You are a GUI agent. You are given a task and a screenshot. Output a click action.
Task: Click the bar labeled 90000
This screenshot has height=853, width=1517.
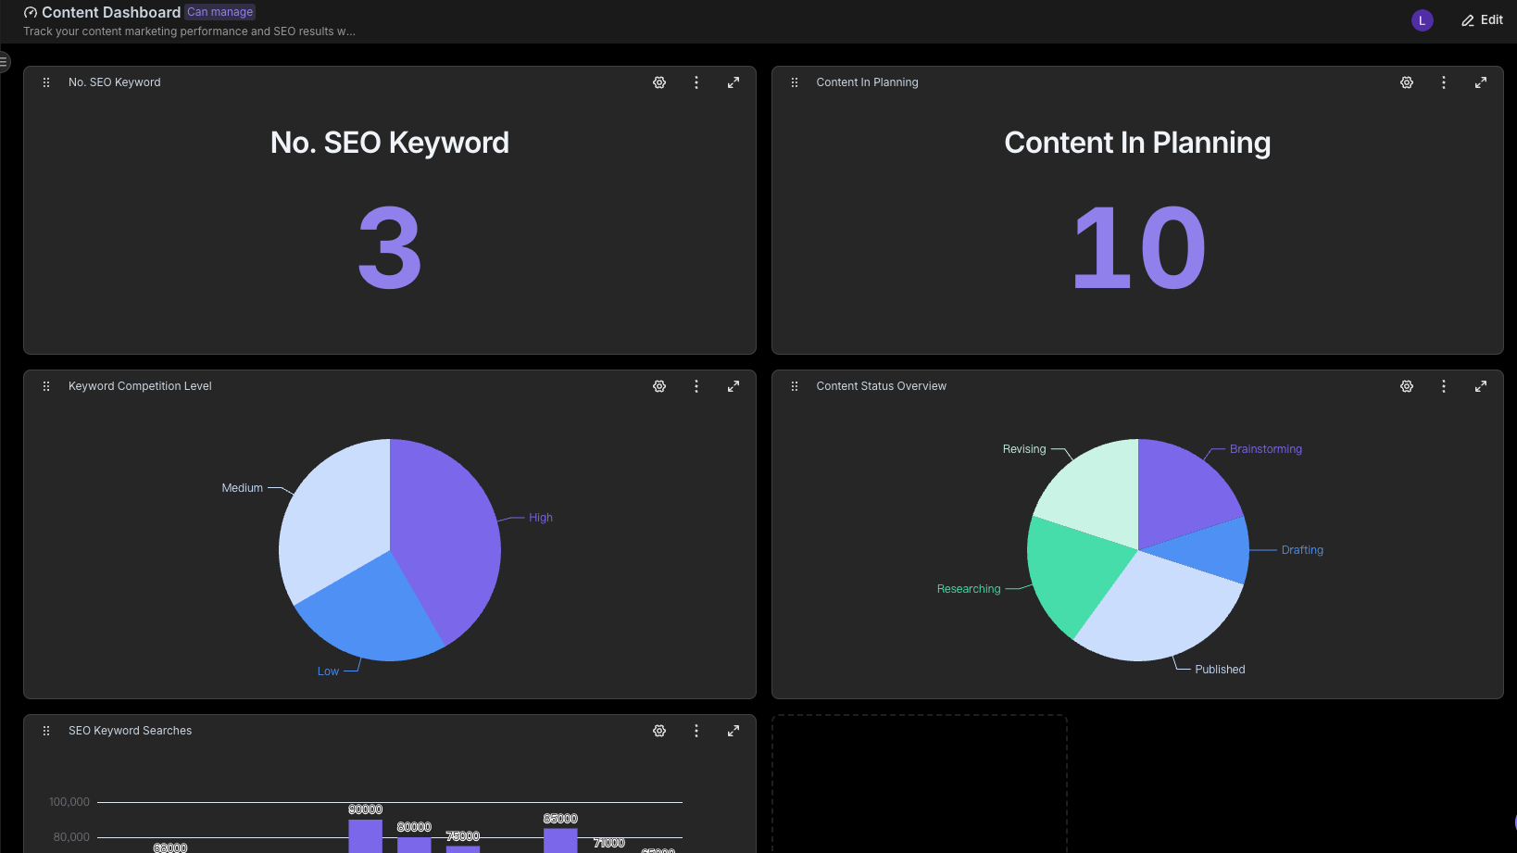tap(365, 835)
